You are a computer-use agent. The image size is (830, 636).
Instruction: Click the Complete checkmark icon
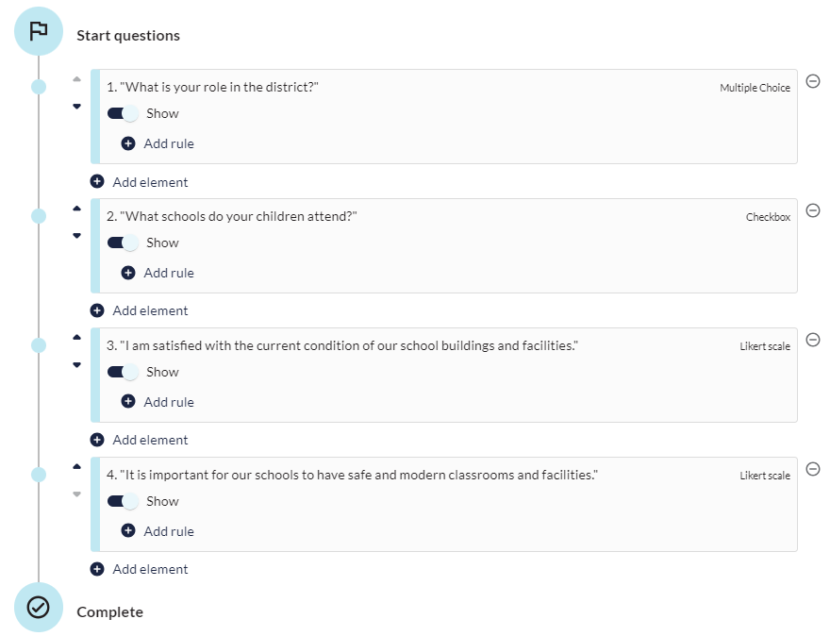pyautogui.click(x=39, y=608)
